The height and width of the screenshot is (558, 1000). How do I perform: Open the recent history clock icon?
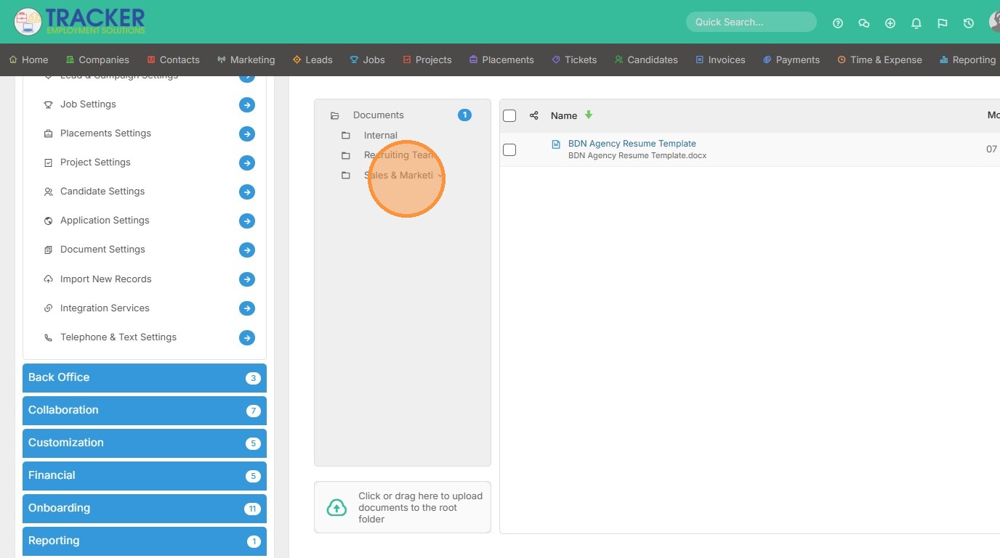click(x=969, y=23)
